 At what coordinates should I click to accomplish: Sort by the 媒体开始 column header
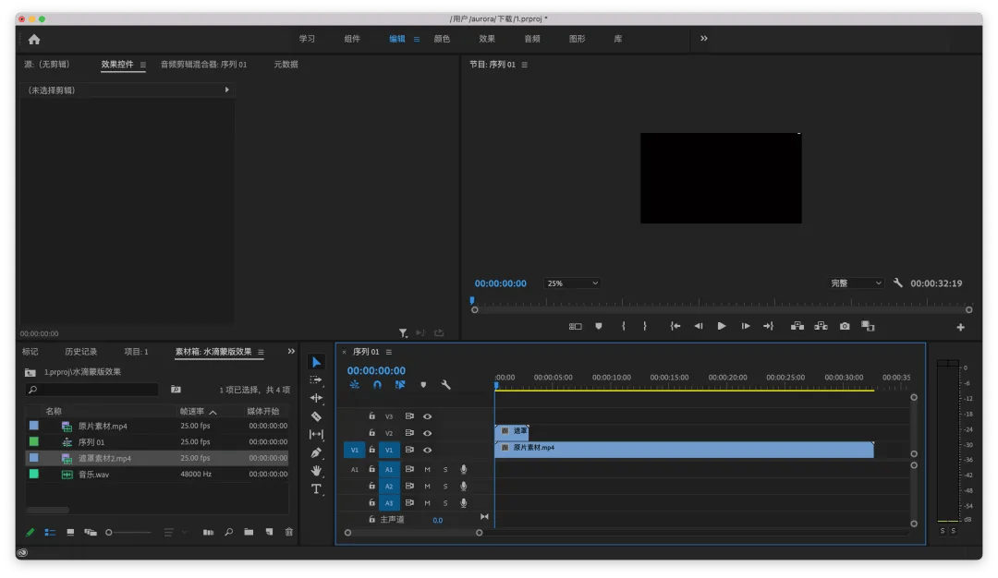tap(262, 412)
